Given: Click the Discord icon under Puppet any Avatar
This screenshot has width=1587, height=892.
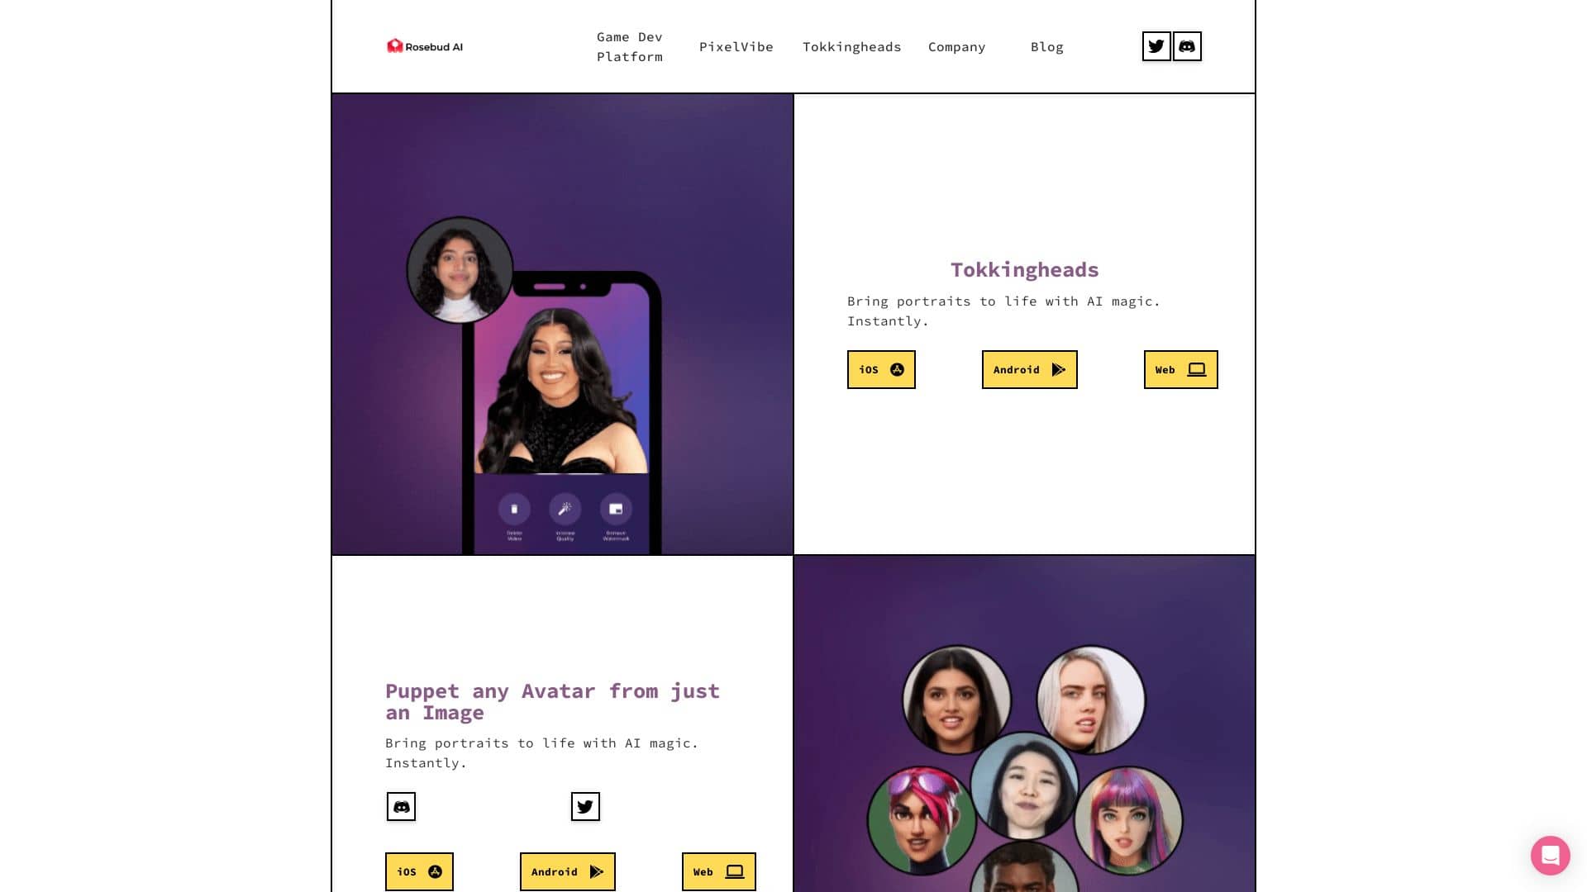Looking at the screenshot, I should coord(401,807).
